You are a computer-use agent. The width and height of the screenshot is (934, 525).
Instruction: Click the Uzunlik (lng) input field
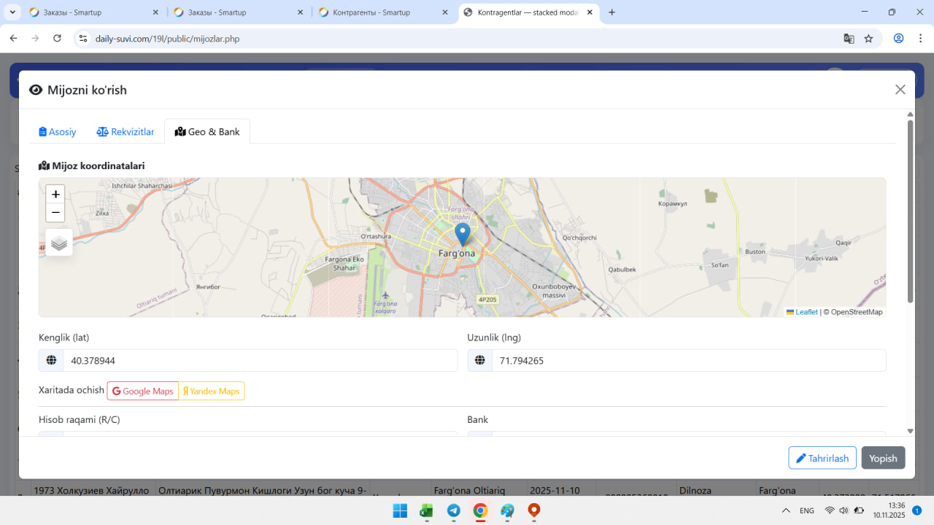[688, 360]
